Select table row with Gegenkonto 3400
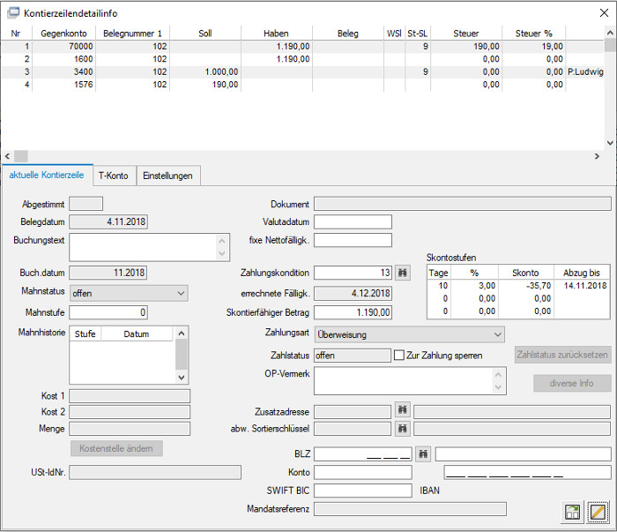 coord(302,71)
